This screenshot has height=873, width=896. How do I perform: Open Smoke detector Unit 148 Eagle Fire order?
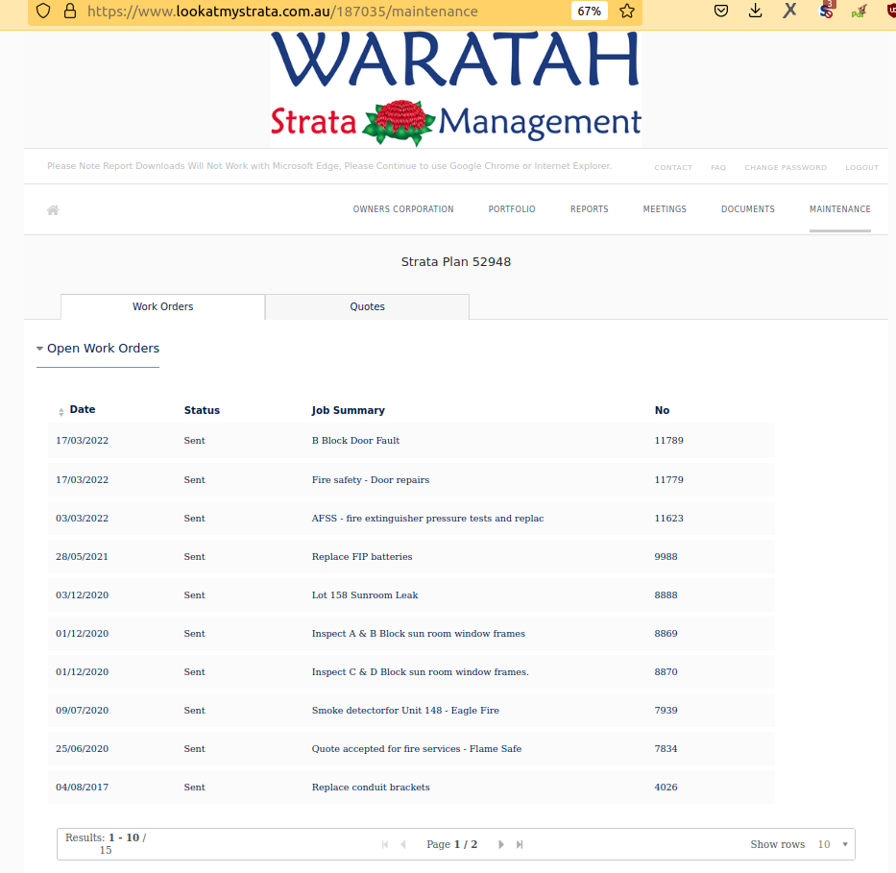coord(405,710)
